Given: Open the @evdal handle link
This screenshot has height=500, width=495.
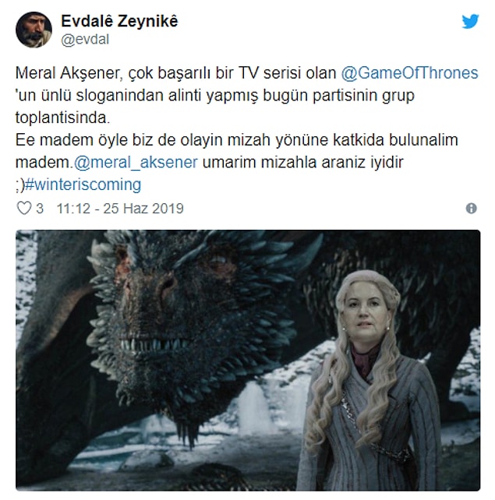Looking at the screenshot, I should tap(85, 40).
